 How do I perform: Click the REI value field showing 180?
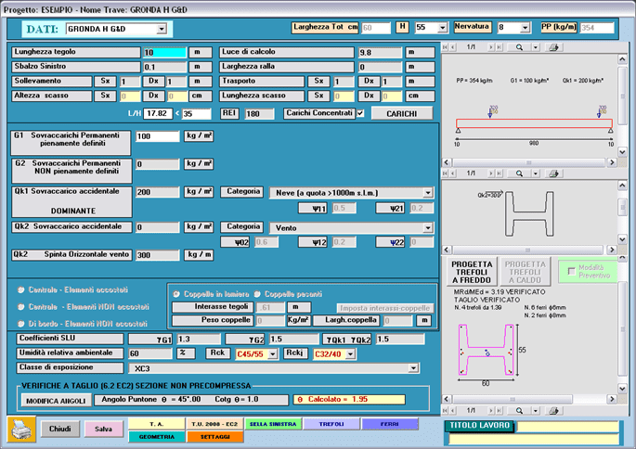259,114
